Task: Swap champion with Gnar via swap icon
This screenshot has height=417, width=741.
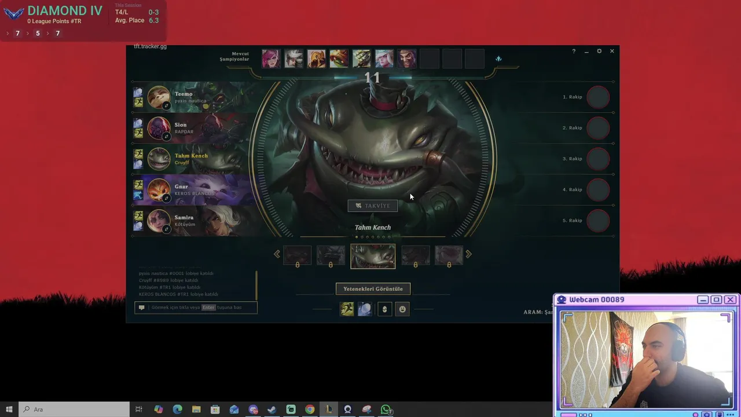Action: (166, 199)
